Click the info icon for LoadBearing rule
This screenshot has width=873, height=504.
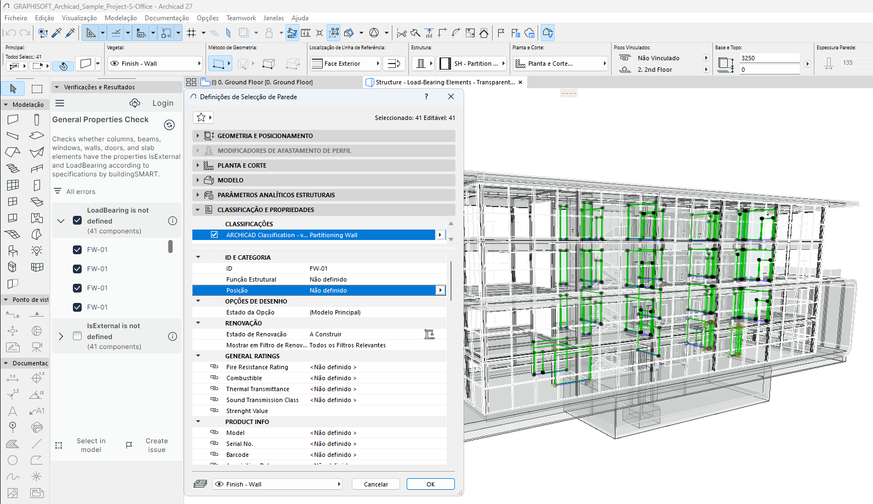tap(173, 221)
